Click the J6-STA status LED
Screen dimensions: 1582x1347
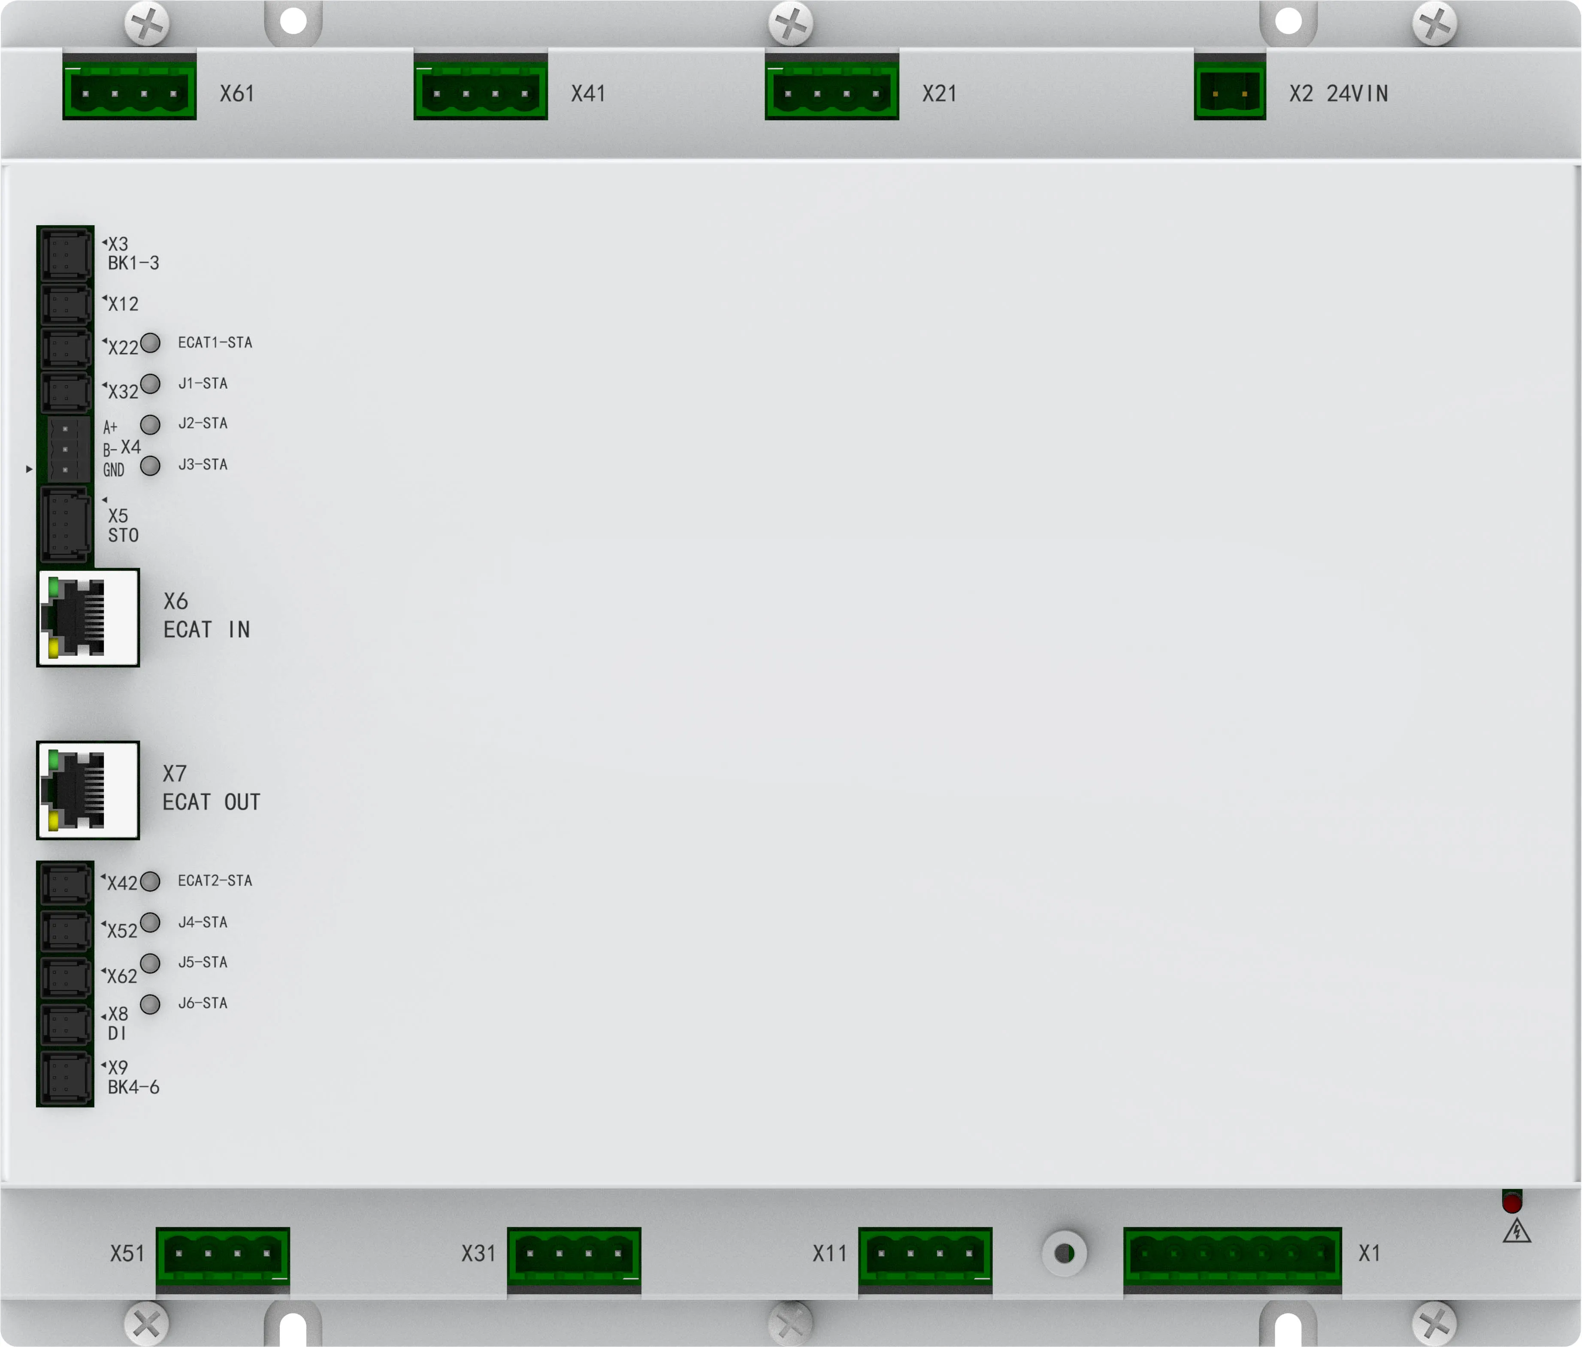pos(151,1003)
